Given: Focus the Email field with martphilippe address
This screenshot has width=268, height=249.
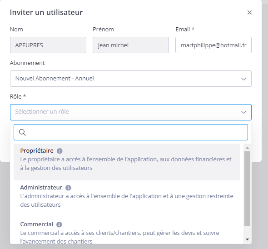Looking at the screenshot, I should (x=213, y=45).
